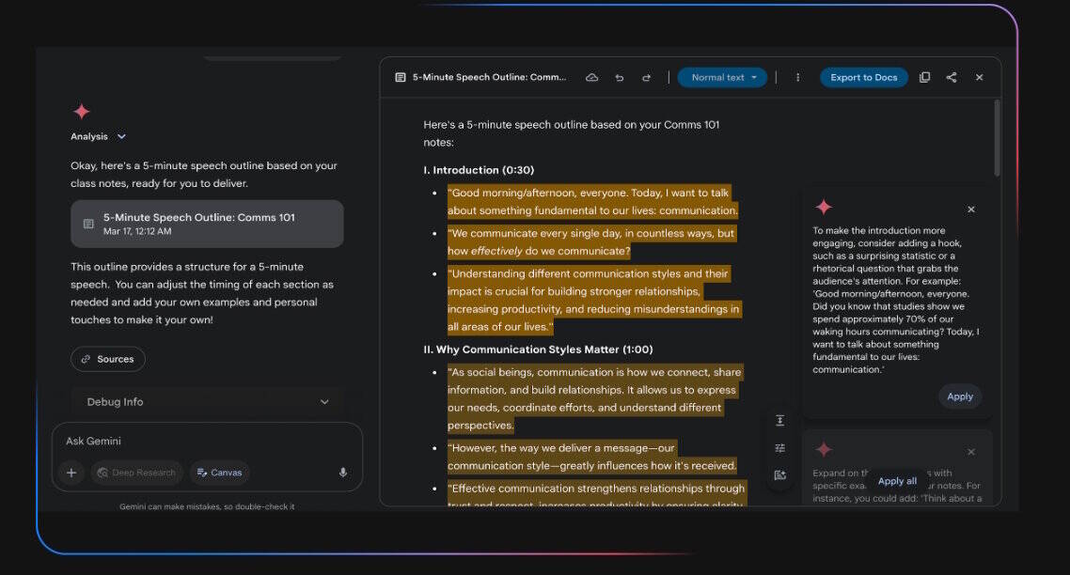Click the Export to Docs button
Image resolution: width=1070 pixels, height=575 pixels.
[x=864, y=78]
